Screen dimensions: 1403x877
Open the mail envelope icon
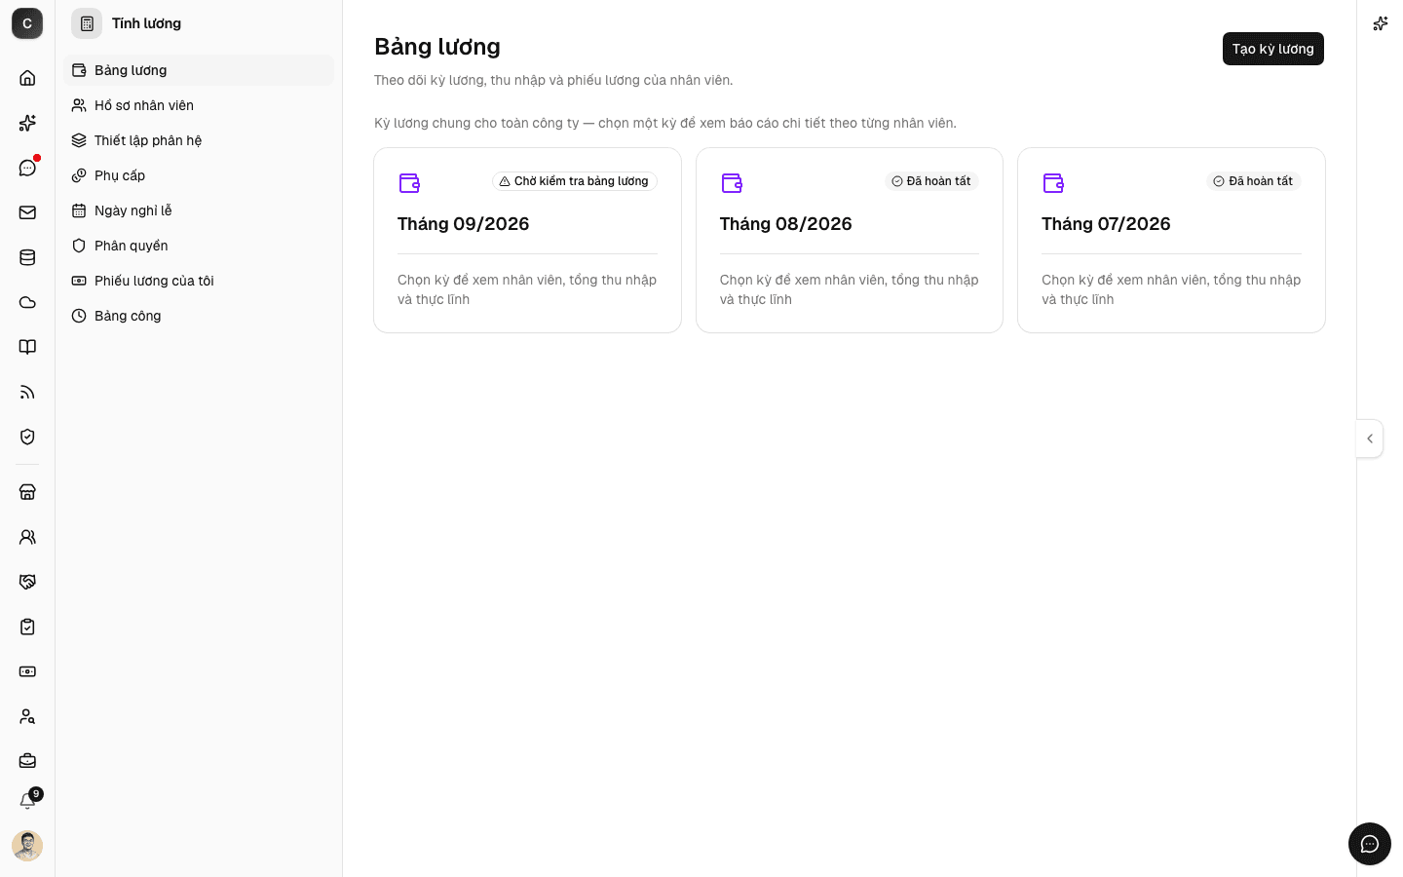click(x=27, y=212)
